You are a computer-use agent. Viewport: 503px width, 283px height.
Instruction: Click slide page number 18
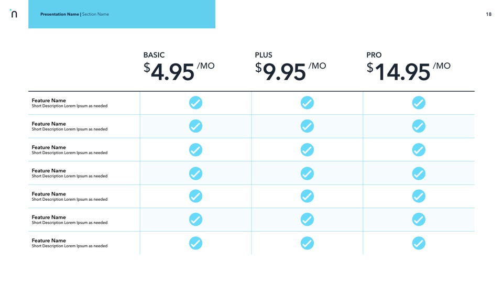[488, 14]
